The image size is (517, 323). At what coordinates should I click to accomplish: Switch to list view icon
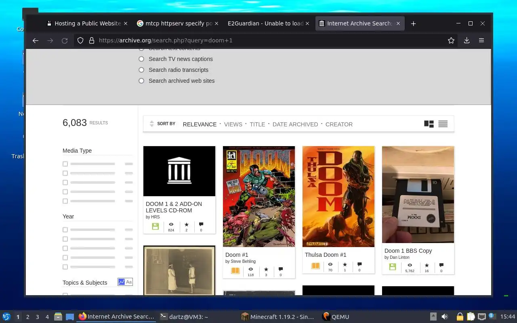443,124
